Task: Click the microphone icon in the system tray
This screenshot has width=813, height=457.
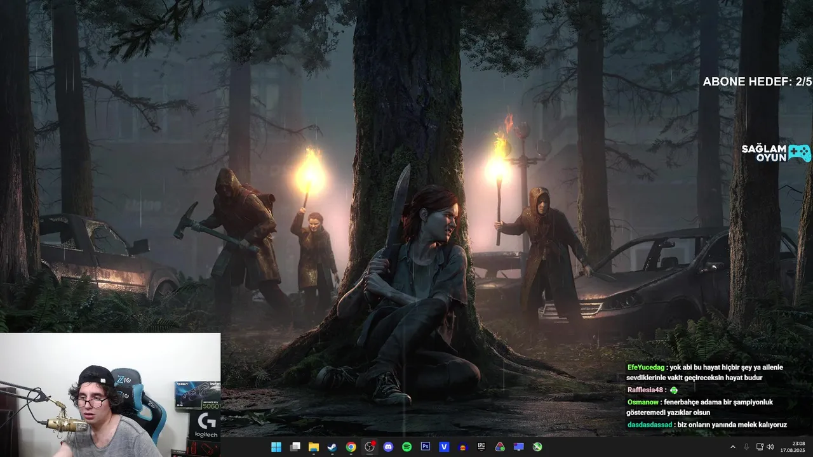Action: [746, 447]
